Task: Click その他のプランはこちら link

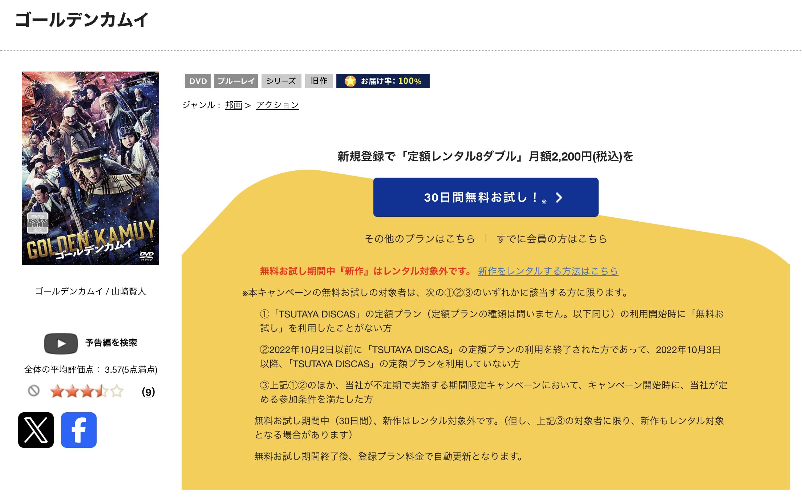Action: tap(418, 239)
